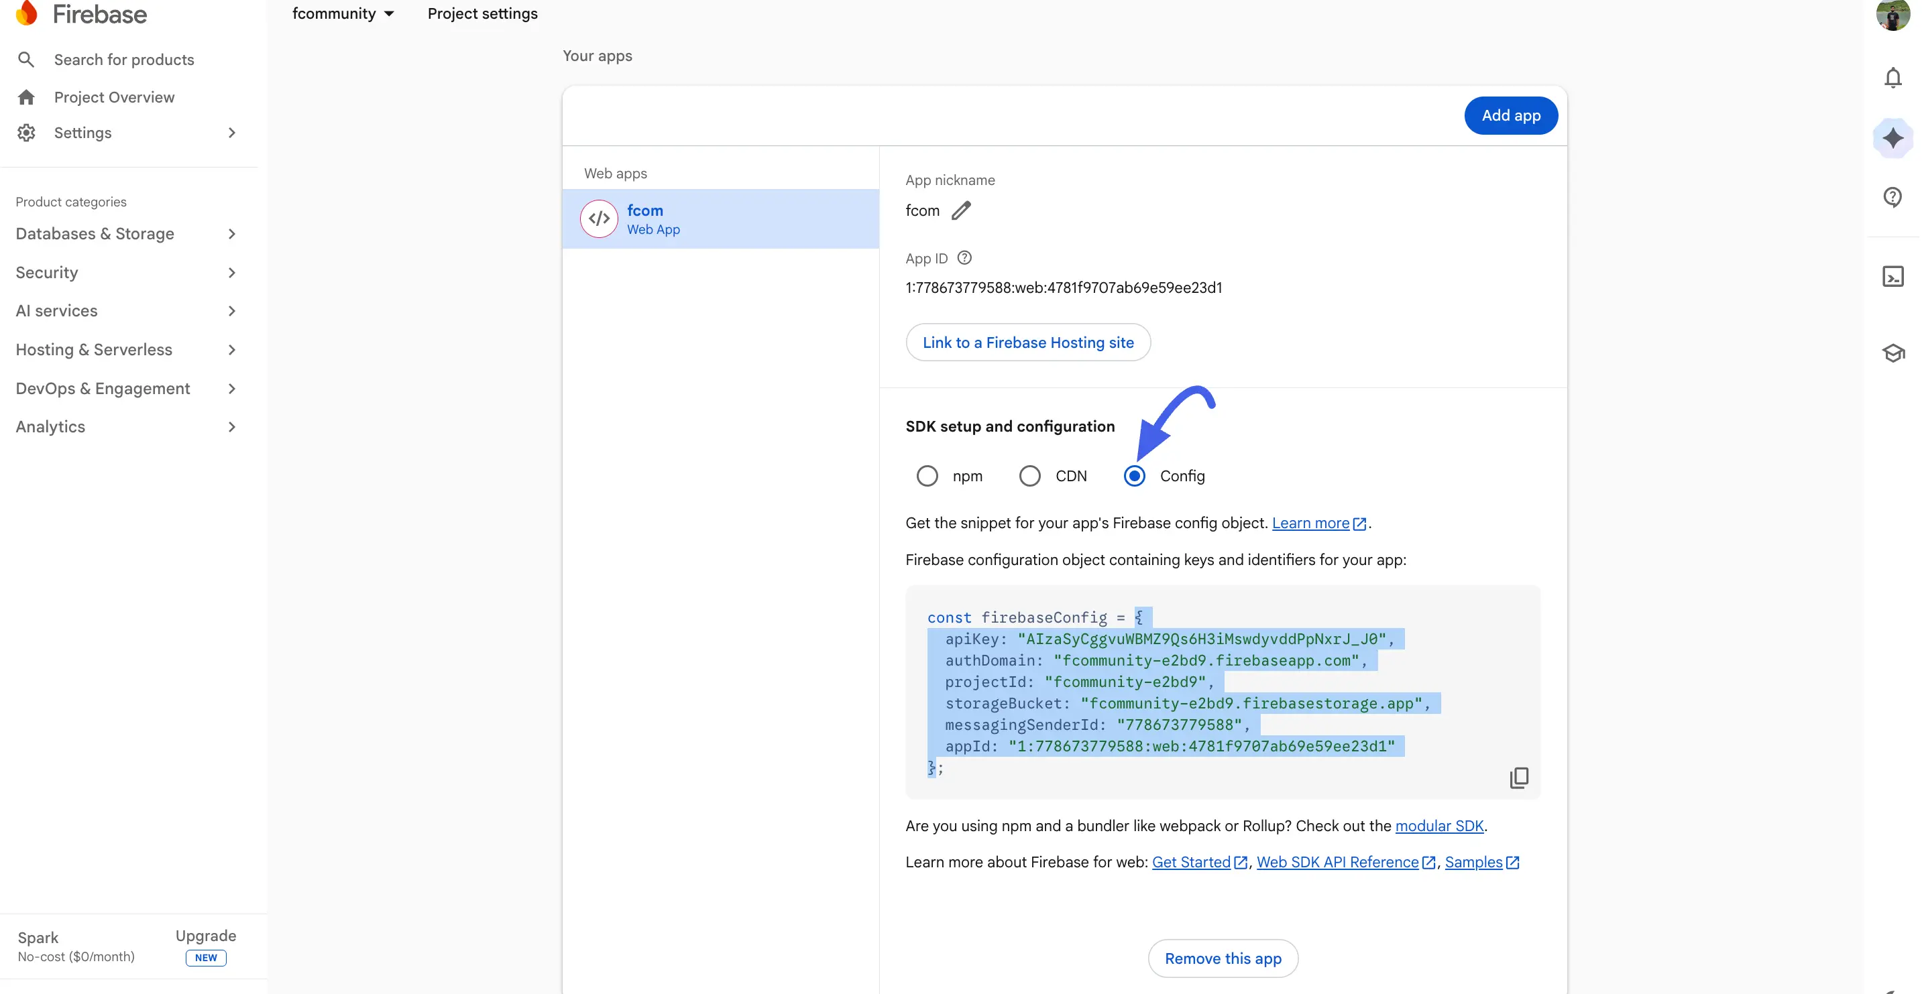1922x994 pixels.
Task: Open the Get Started link
Action: (1199, 863)
